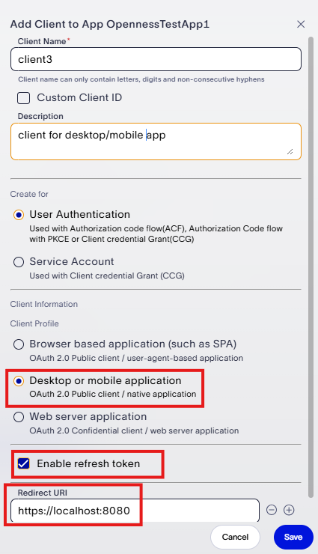Click the 'Custom Client ID' label
This screenshot has height=554, width=318.
pos(79,97)
